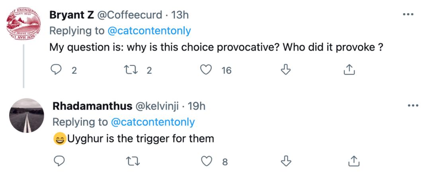Open more options for Bryant Z's tweet

pyautogui.click(x=408, y=15)
